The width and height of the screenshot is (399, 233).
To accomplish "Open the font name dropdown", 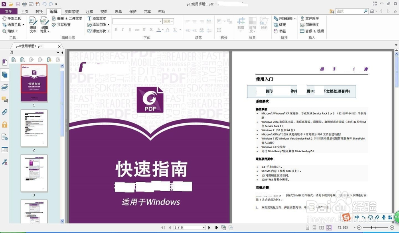I will tap(160, 21).
